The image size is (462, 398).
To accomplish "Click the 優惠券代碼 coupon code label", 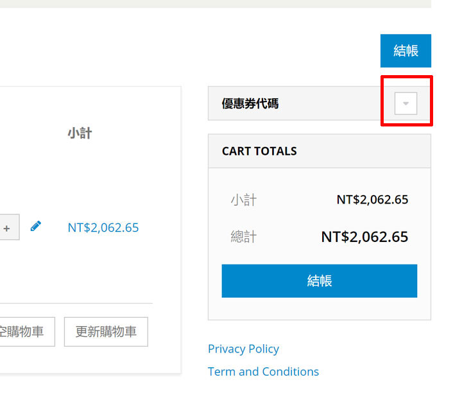I will (250, 104).
